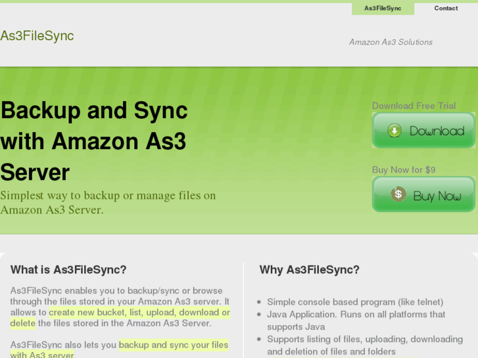Click the dollar sign icon

(x=398, y=194)
